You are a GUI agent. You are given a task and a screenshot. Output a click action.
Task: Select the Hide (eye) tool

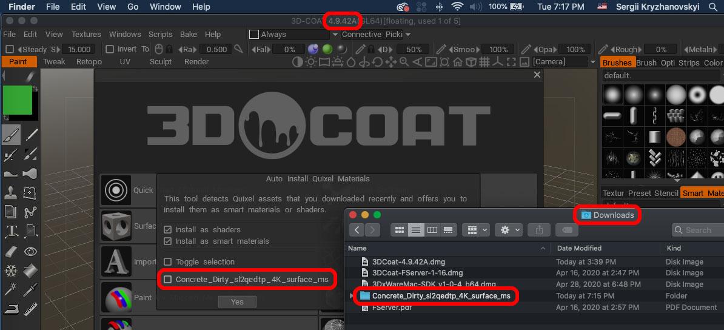tap(31, 251)
